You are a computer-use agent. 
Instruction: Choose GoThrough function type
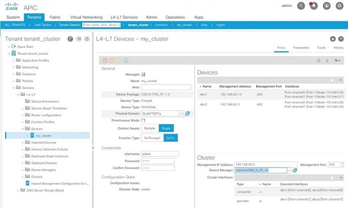152,138
